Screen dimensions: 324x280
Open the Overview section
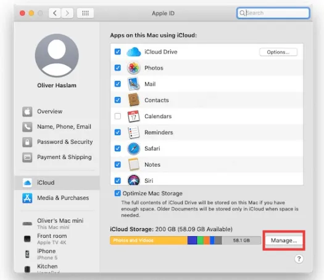point(57,112)
